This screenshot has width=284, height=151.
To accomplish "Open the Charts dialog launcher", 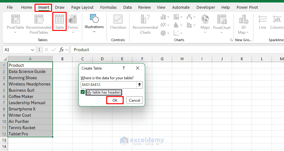I will [231, 40].
